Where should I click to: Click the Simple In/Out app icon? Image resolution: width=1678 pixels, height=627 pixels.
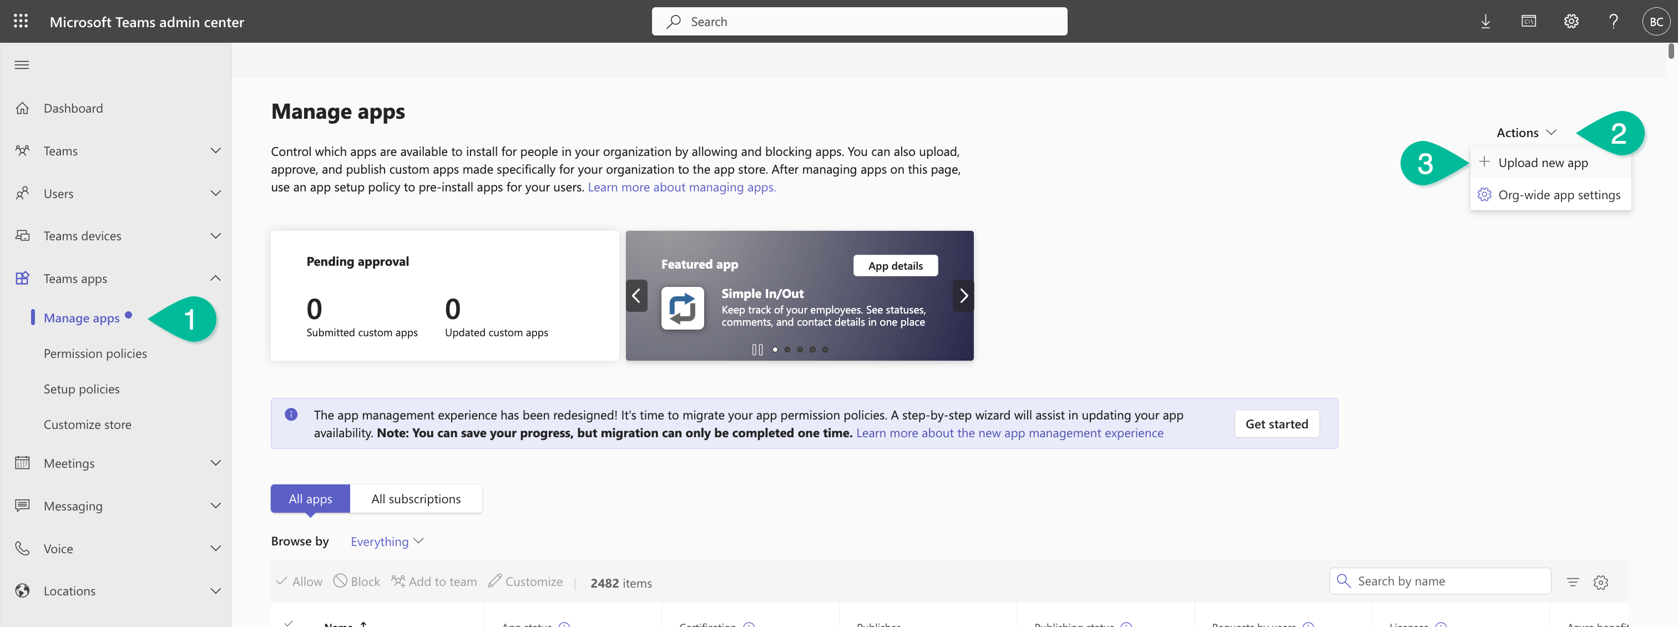(682, 308)
